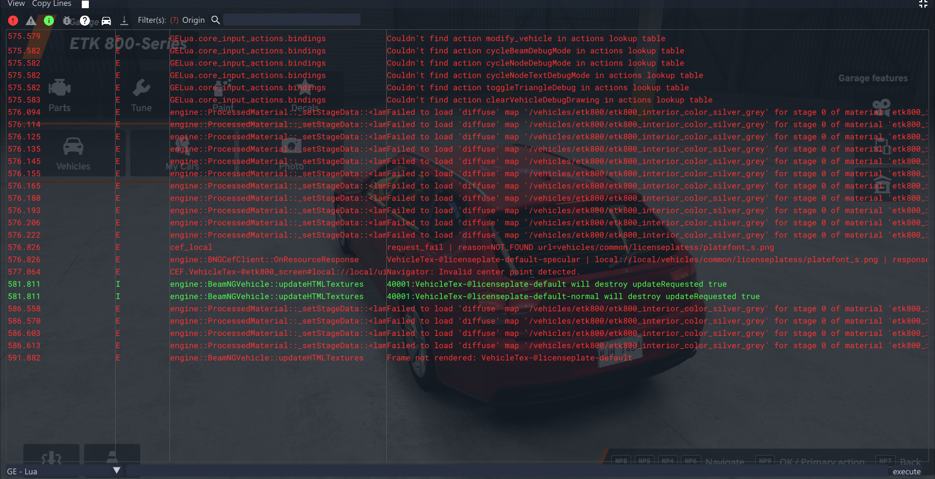Select the 'licenseplate-default-normal will destroy' info message

(573, 296)
